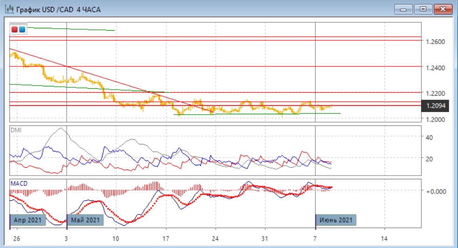This screenshot has height=248, width=458.
Task: Click the 1.2400 price axis label
Action: click(436, 68)
